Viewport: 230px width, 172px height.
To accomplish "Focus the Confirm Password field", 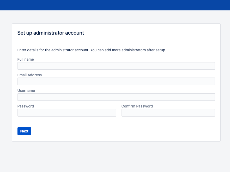I will pos(168,113).
